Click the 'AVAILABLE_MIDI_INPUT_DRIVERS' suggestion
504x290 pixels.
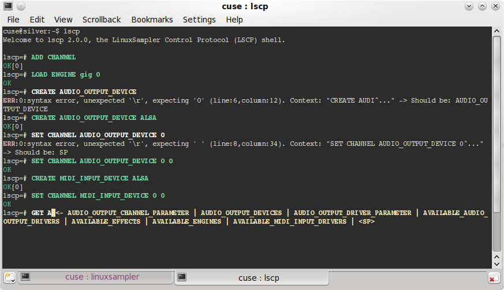click(x=290, y=221)
